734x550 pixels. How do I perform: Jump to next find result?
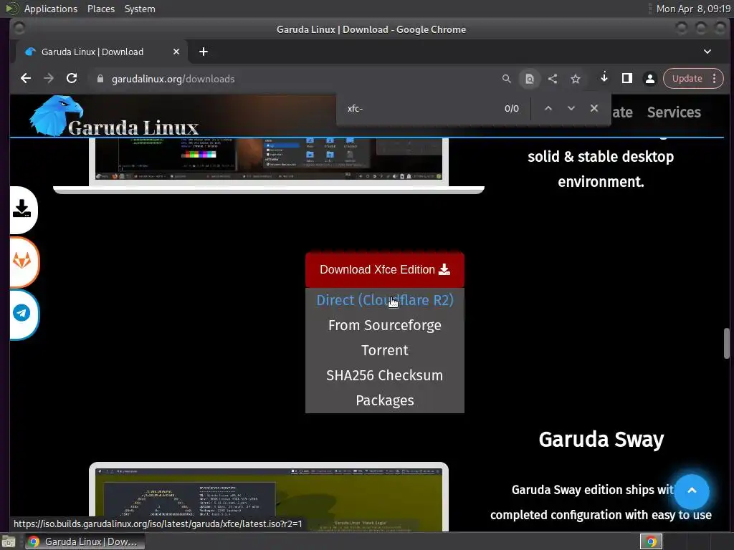point(571,109)
